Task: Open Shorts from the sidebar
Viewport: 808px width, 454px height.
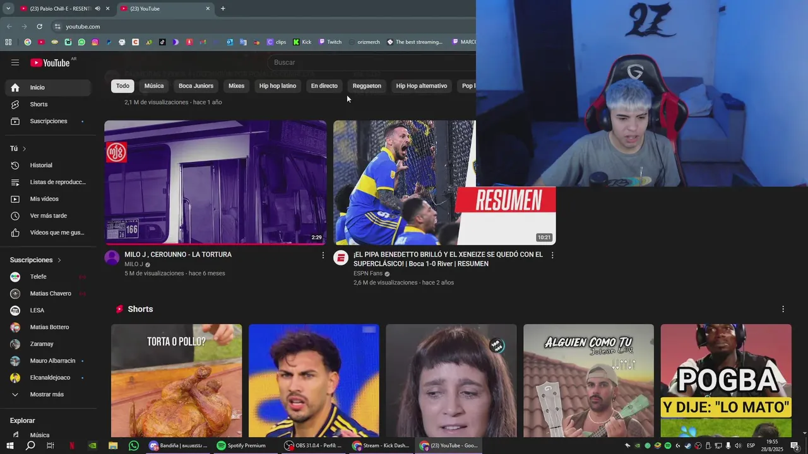Action: point(48,105)
